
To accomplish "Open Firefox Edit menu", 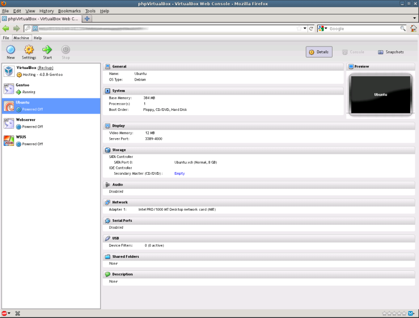I will pos(17,11).
